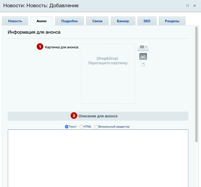The height and width of the screenshot is (187, 201).
Task: Open the hamburger menu next to the image box
Action: point(143,47)
